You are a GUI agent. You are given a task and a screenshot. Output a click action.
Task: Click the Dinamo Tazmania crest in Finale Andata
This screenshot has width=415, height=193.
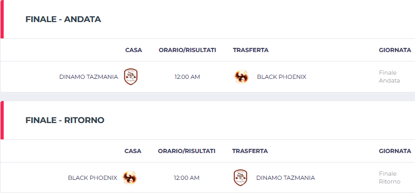(x=131, y=77)
